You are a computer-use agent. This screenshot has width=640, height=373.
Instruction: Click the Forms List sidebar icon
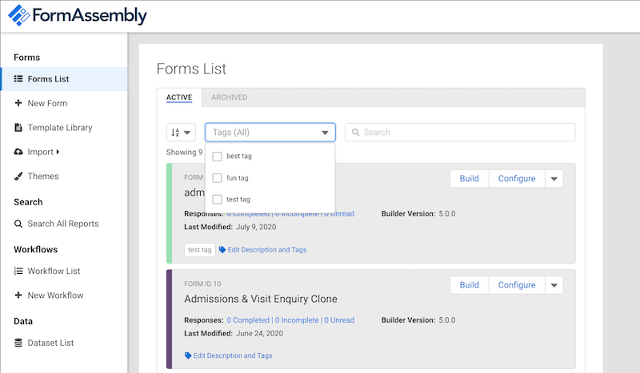(x=18, y=79)
